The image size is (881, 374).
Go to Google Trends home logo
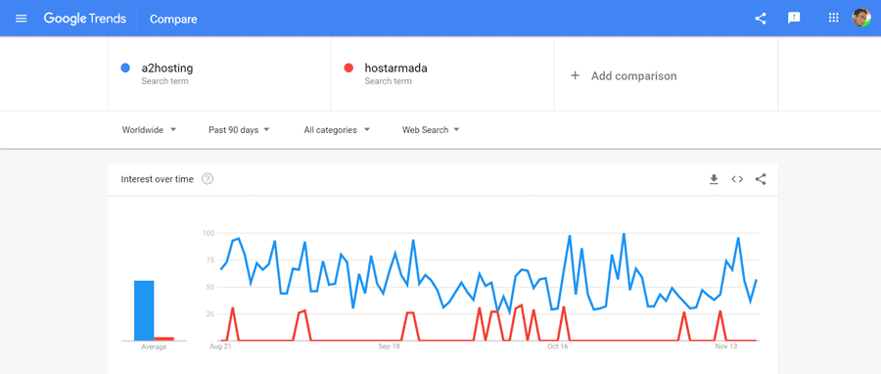pyautogui.click(x=85, y=19)
